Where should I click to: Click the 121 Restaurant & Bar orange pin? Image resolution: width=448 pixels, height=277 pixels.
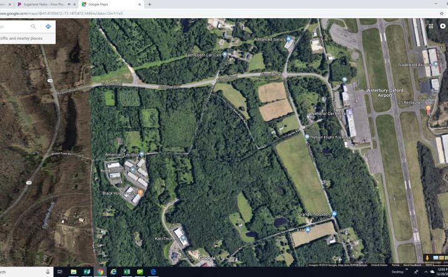tap(428, 108)
